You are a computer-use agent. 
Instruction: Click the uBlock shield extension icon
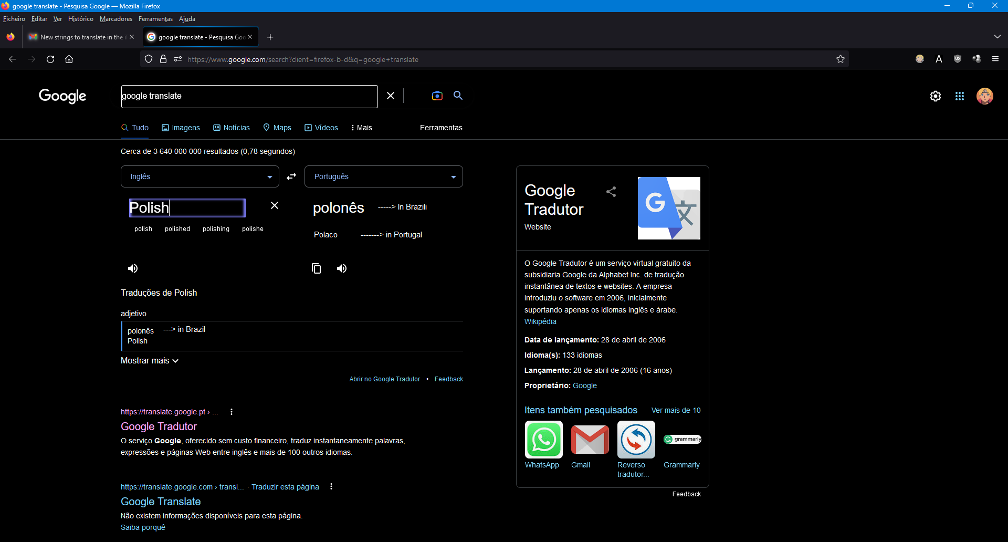[958, 59]
